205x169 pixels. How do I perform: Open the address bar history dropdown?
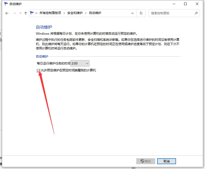[x=132, y=13]
